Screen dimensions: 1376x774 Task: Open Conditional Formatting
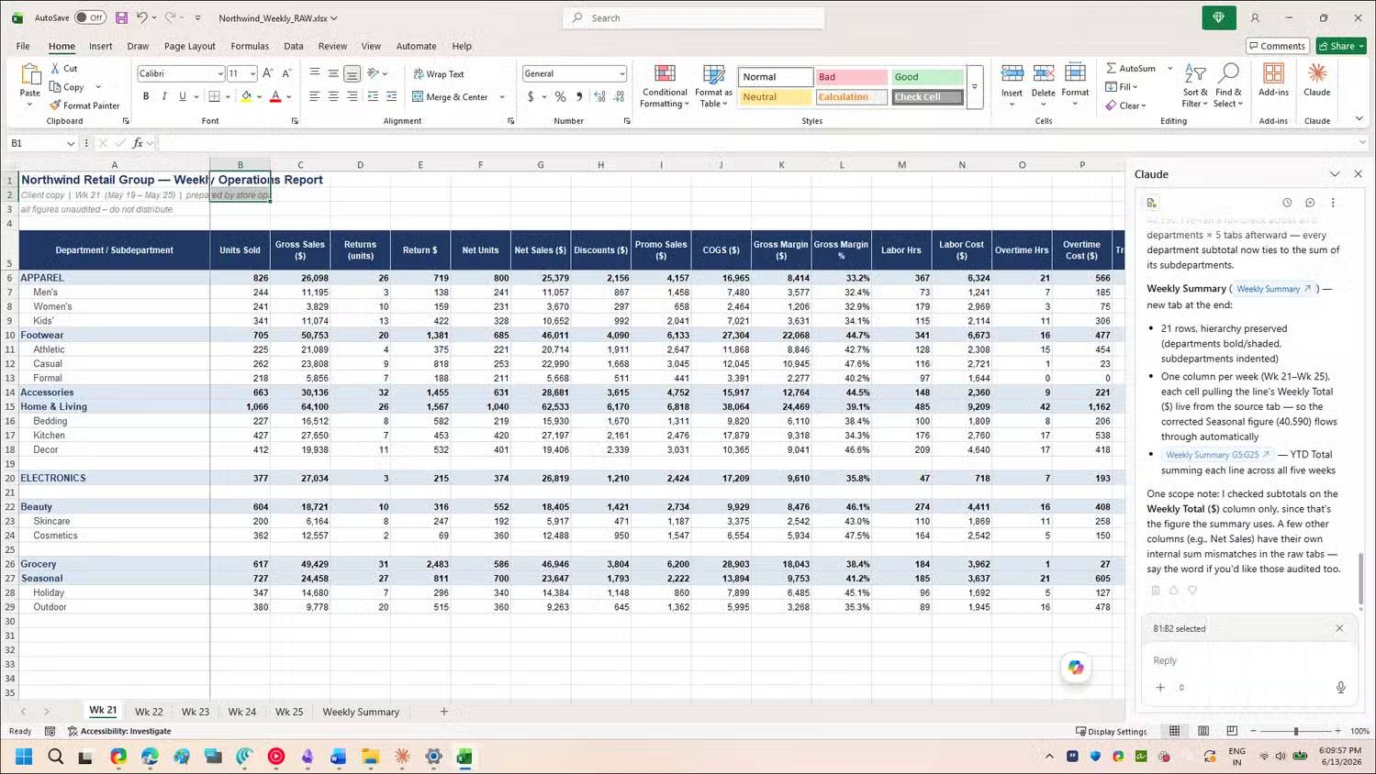[x=665, y=86]
